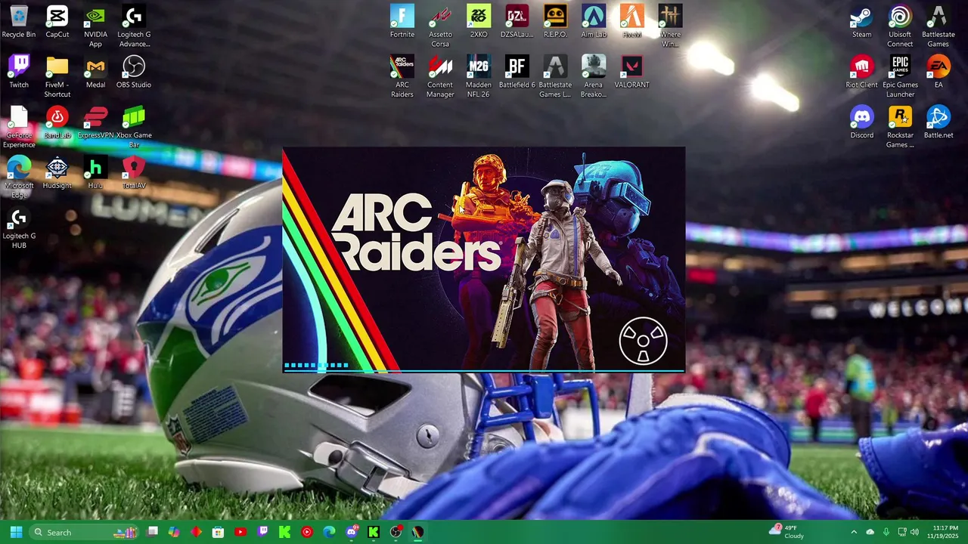The height and width of the screenshot is (544, 968).
Task: Open Microsoft Edge from the taskbar
Action: coord(329,532)
